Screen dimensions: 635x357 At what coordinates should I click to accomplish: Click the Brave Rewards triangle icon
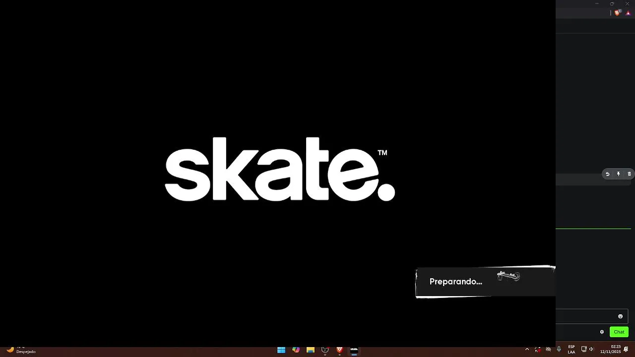(x=628, y=13)
